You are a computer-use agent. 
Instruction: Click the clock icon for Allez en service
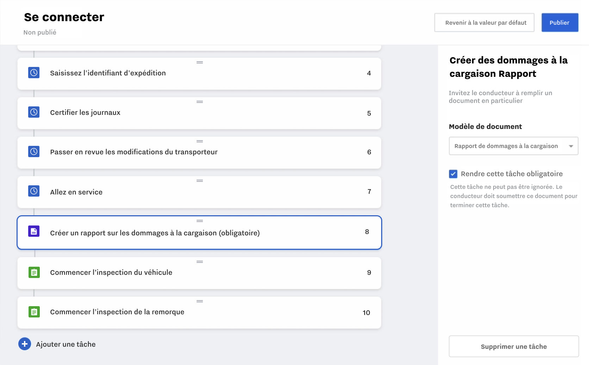point(34,191)
